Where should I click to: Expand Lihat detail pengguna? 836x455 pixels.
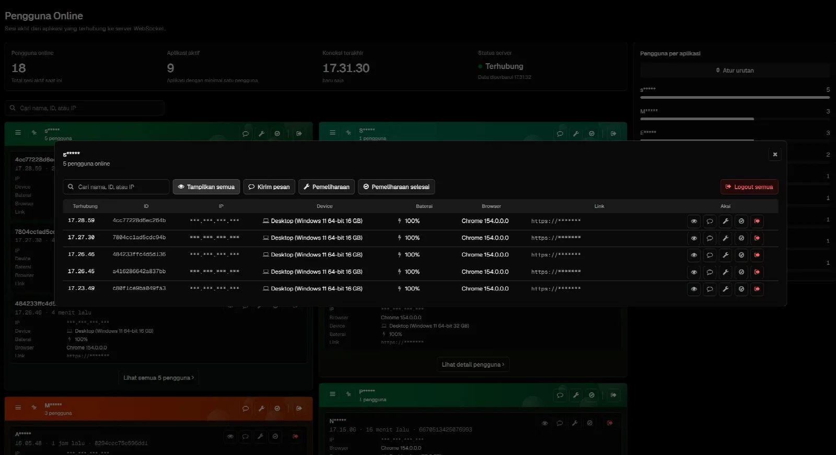point(473,365)
